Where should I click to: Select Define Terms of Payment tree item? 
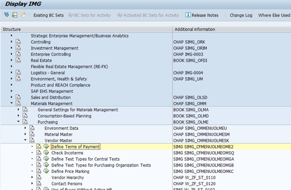click(x=75, y=147)
